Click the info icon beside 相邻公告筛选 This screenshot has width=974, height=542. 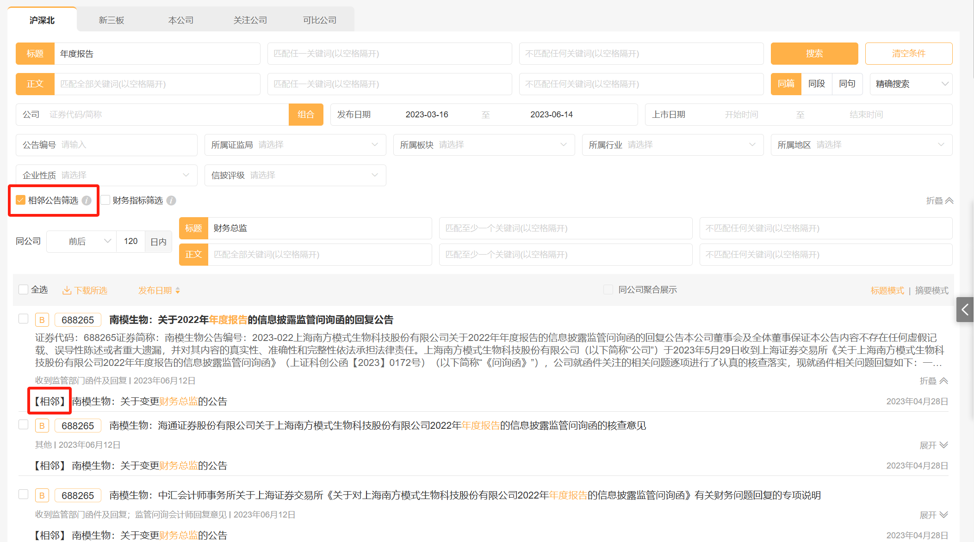pyautogui.click(x=87, y=201)
